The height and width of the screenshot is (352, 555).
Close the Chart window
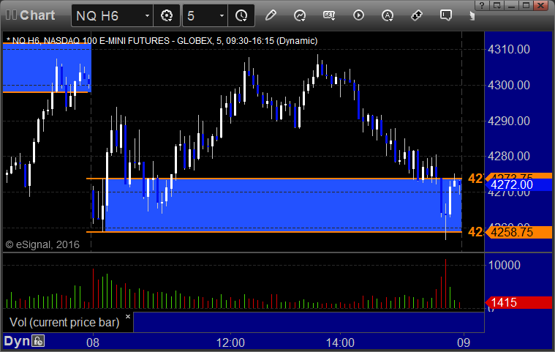tap(541, 5)
